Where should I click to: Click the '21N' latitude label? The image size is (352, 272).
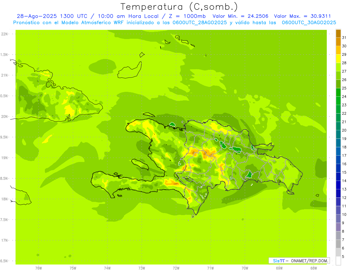[x=5, y=75]
